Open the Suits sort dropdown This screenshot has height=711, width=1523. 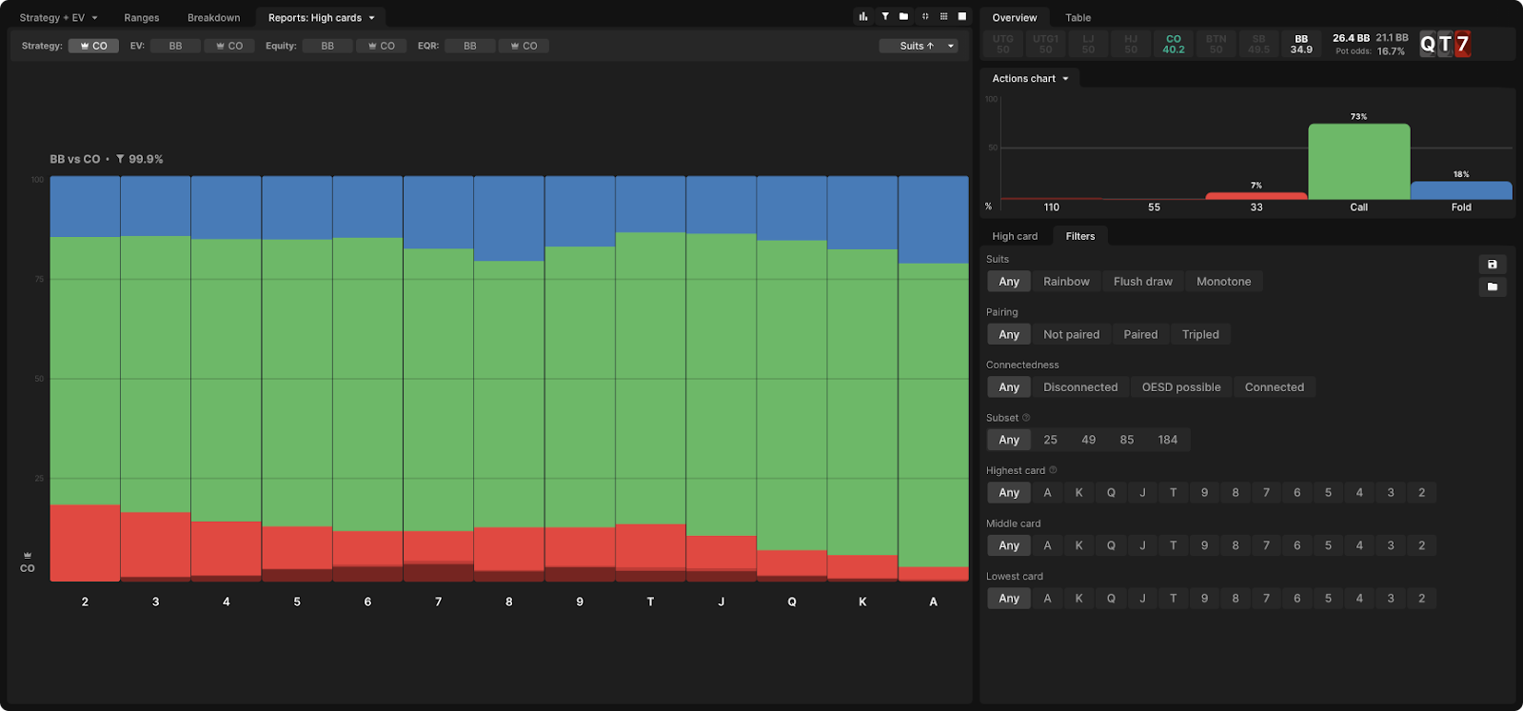[918, 46]
